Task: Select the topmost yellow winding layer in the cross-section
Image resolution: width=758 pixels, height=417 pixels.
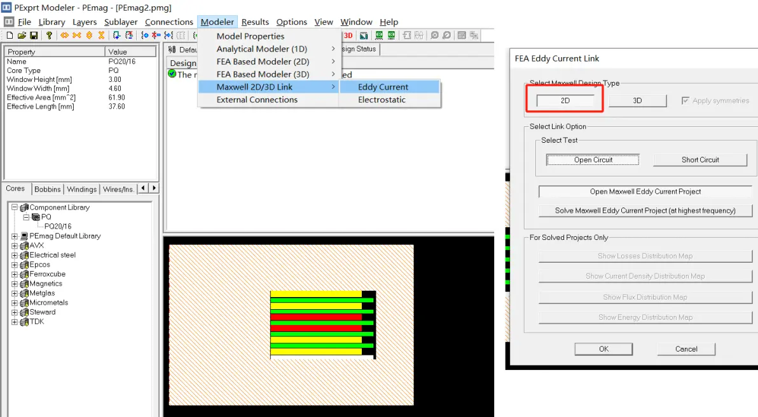Action: click(x=316, y=294)
